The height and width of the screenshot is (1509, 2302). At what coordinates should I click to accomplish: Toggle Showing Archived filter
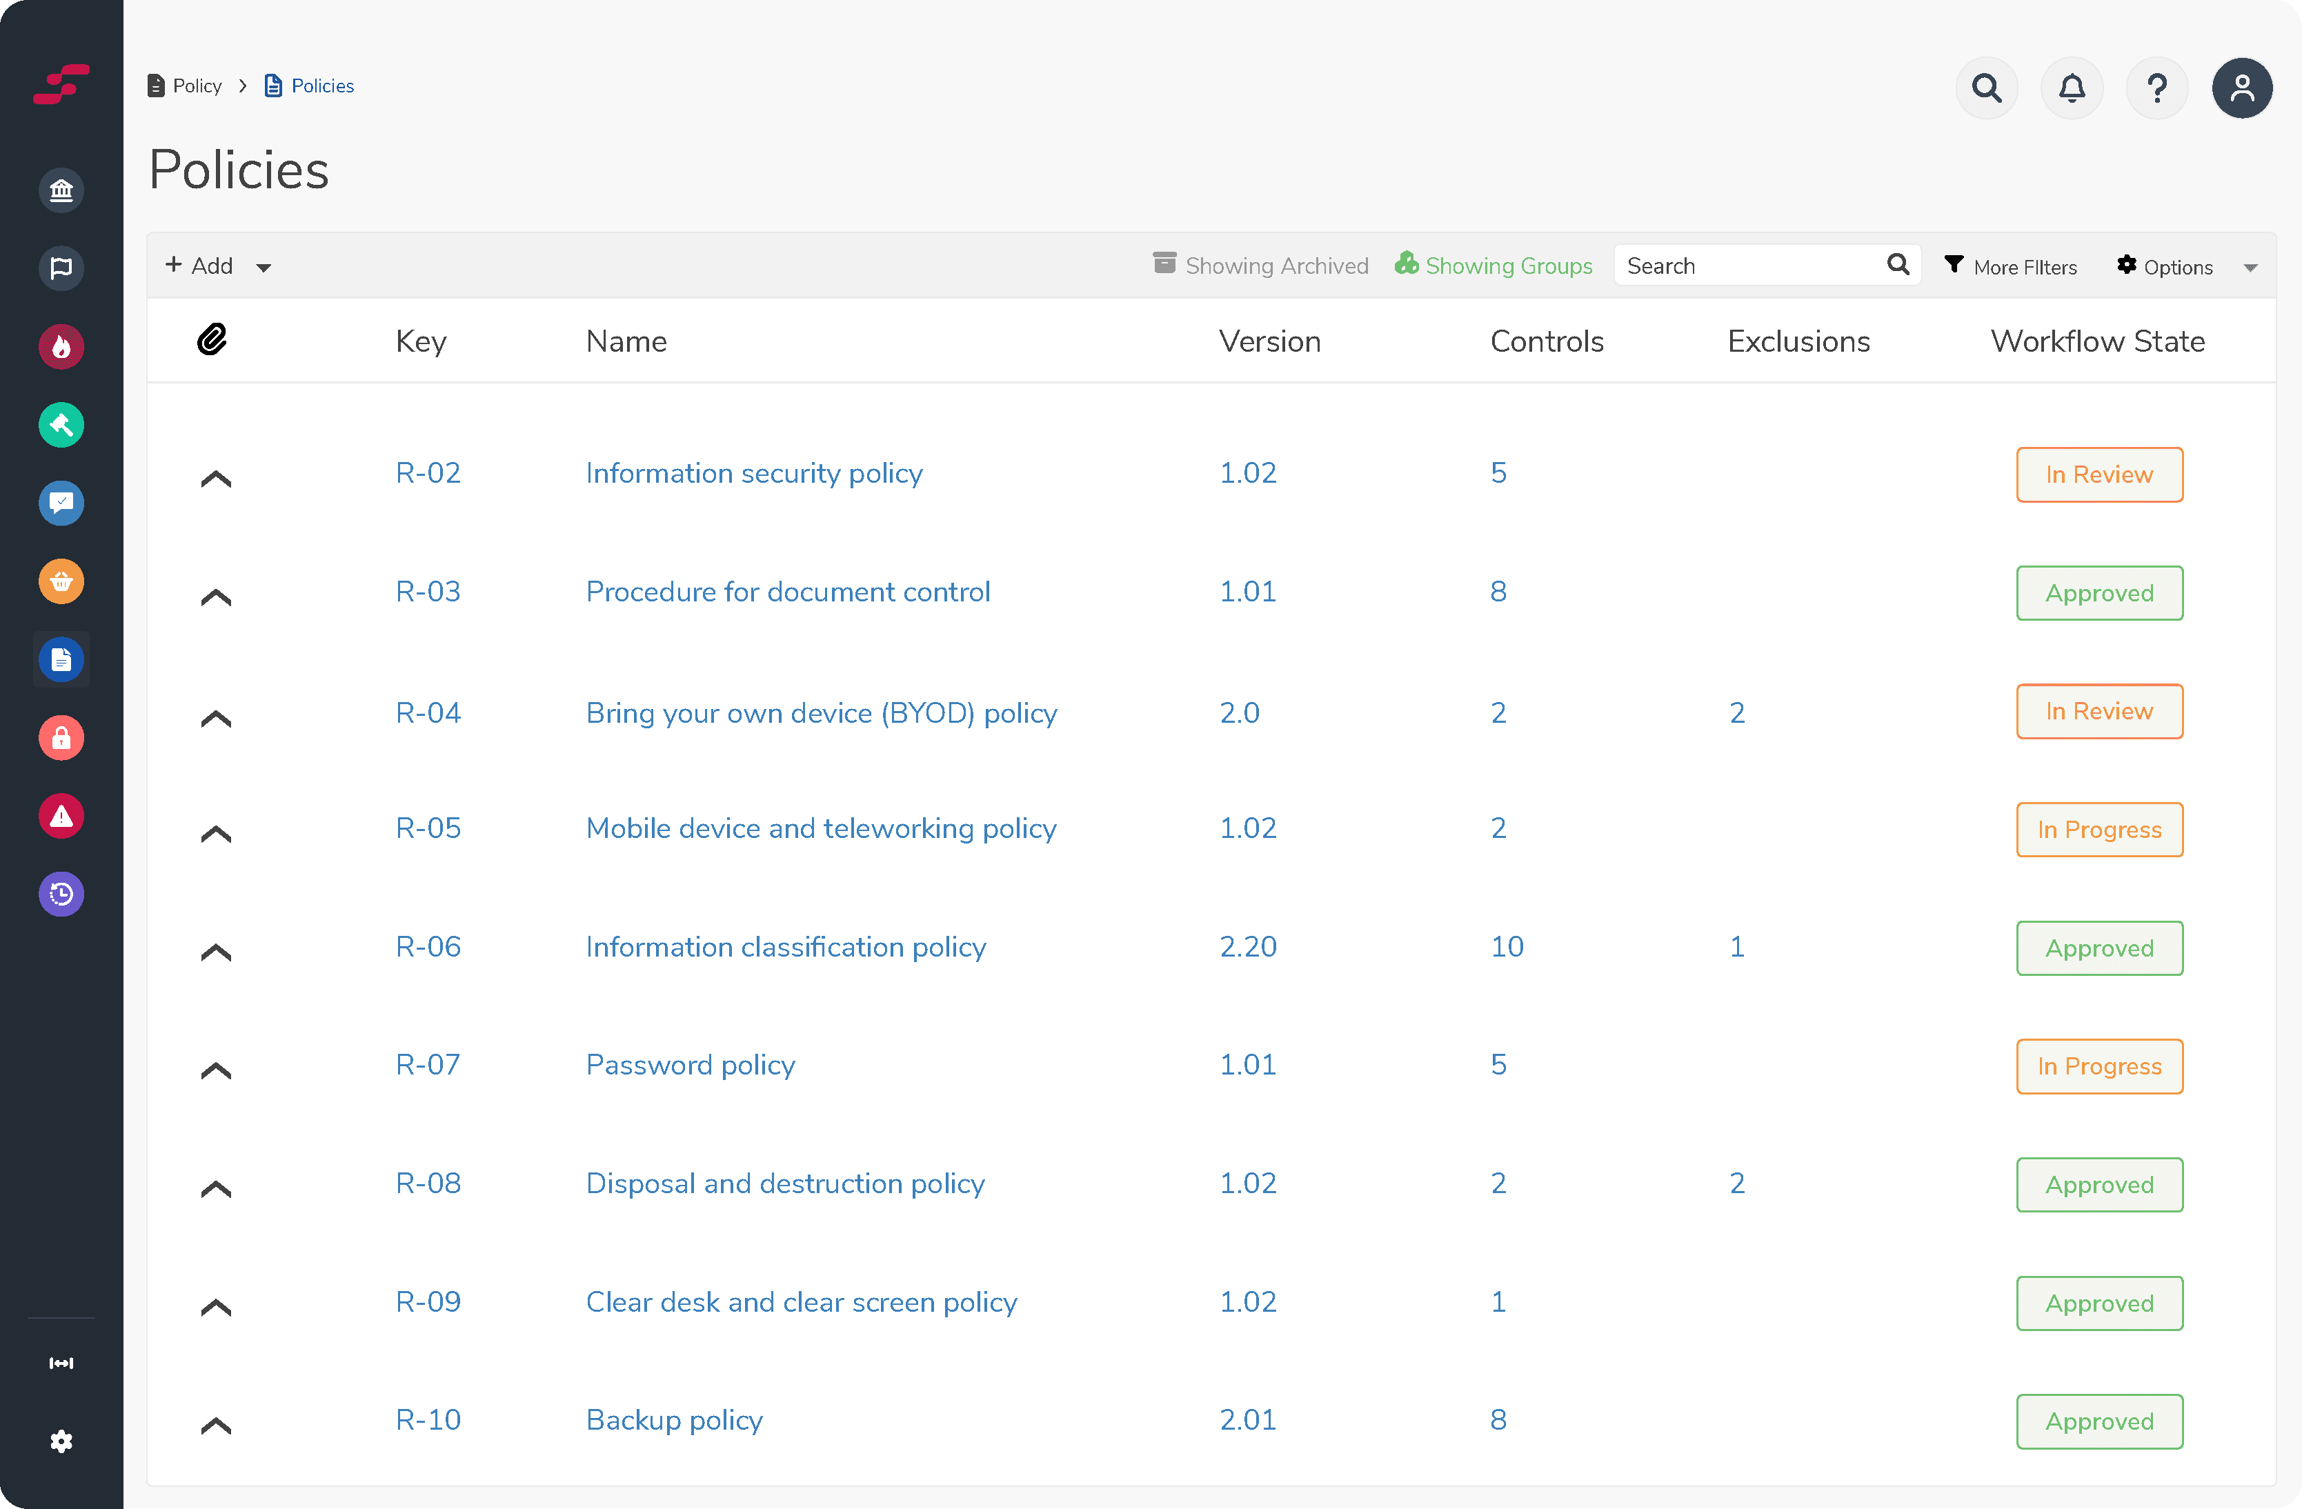1260,265
